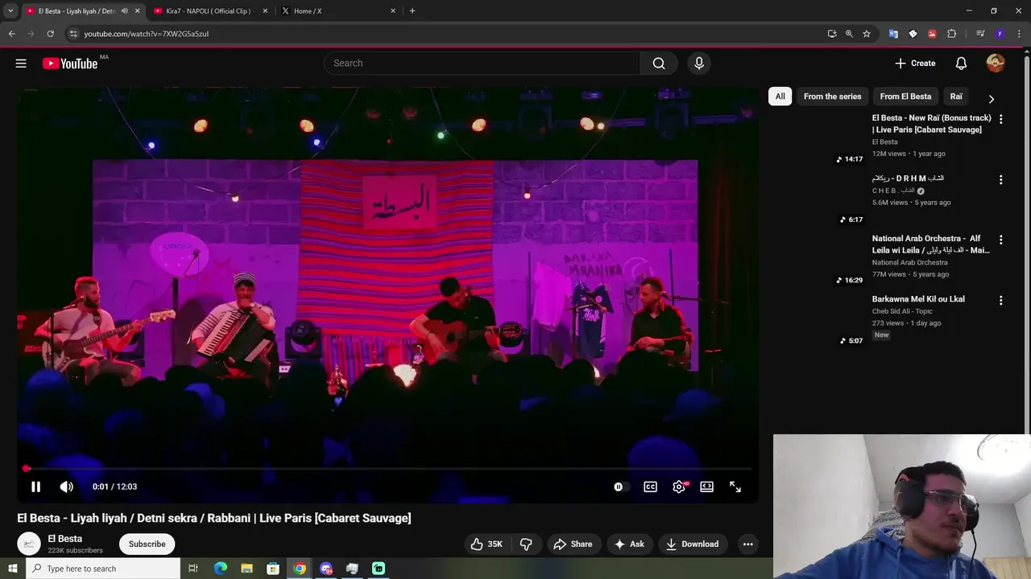
Task: Open the tab search dropdown arrow
Action: click(x=10, y=11)
